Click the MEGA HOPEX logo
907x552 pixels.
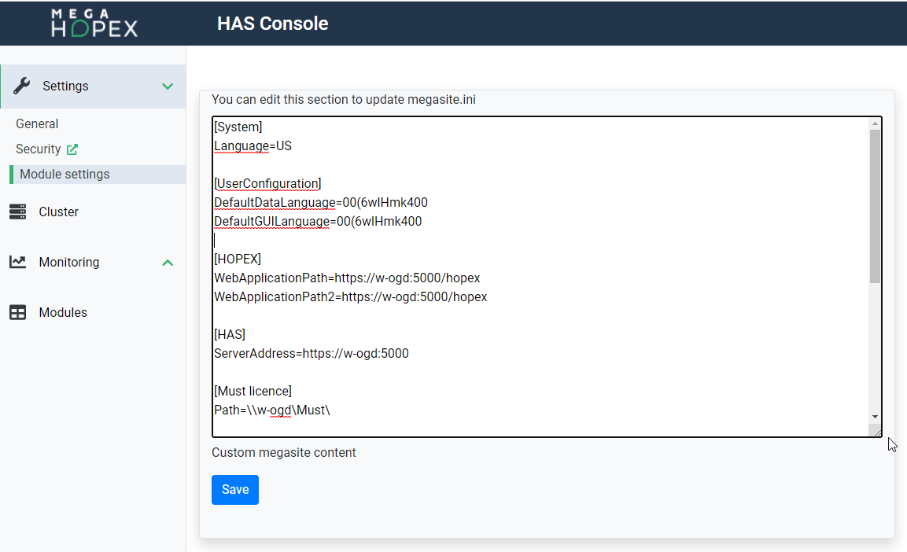(94, 23)
